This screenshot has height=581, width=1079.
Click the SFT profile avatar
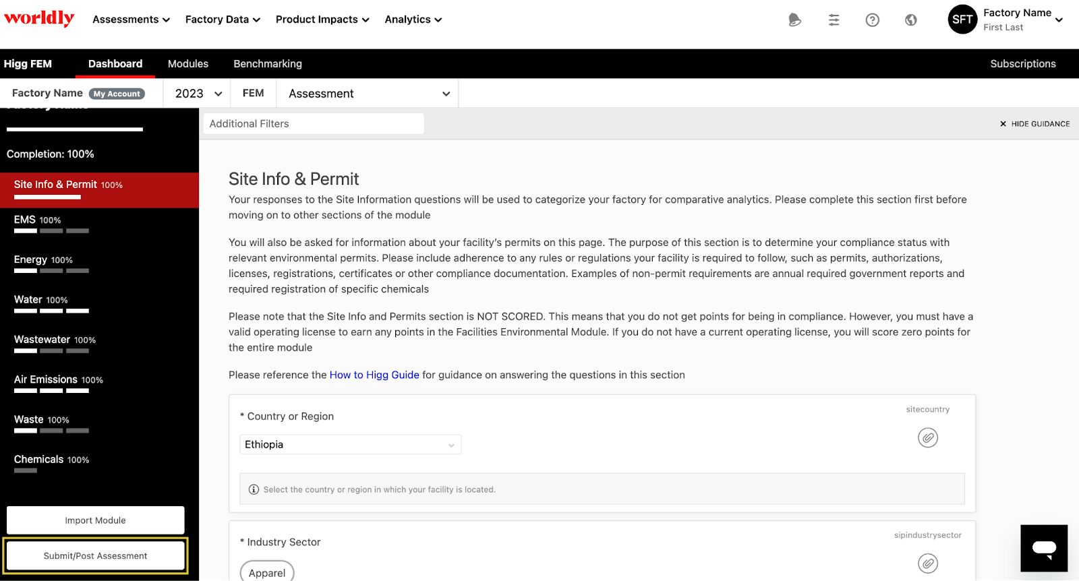962,20
